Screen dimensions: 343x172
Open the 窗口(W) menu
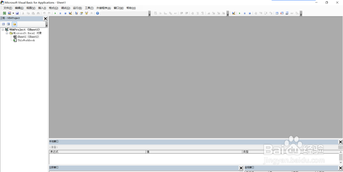coord(119,8)
